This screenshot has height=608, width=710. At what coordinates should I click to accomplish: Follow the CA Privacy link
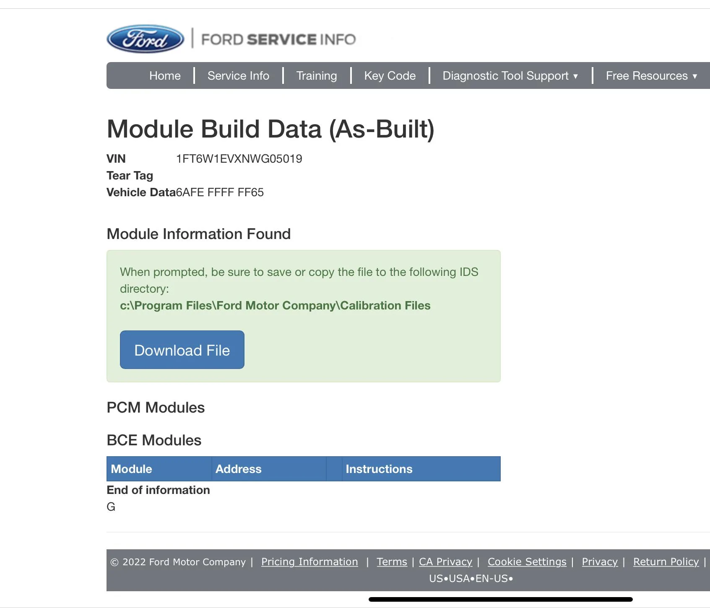point(445,562)
